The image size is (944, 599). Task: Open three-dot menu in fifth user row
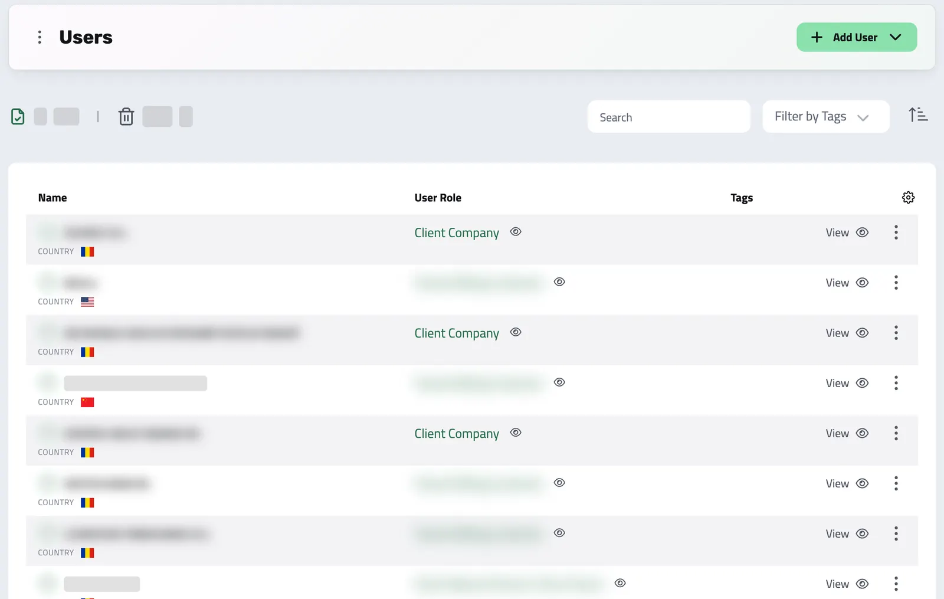tap(896, 433)
